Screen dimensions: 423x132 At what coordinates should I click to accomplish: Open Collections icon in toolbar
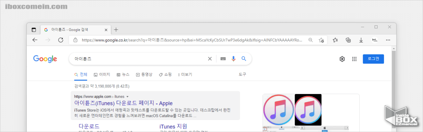348,40
